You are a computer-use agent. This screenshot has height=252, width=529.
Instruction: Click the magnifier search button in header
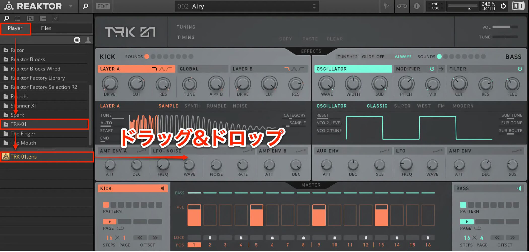[85, 6]
